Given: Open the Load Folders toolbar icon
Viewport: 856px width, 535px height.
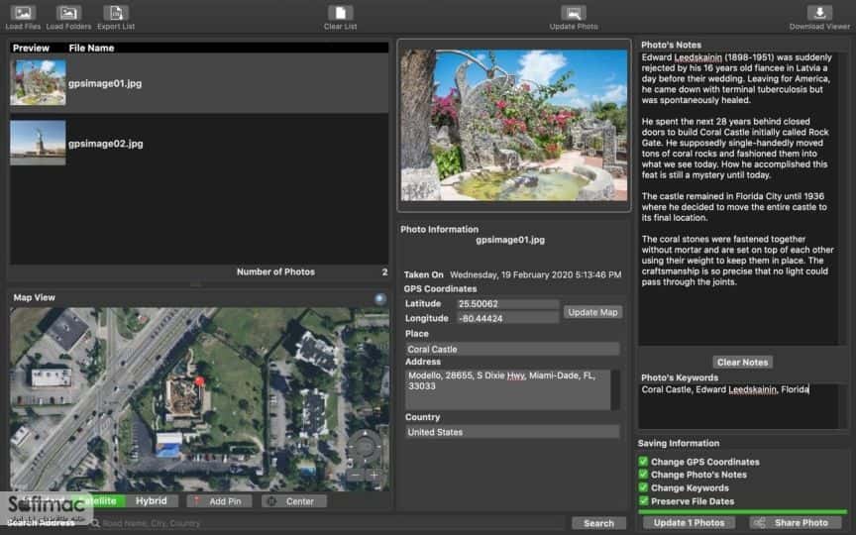Looking at the screenshot, I should [x=68, y=13].
